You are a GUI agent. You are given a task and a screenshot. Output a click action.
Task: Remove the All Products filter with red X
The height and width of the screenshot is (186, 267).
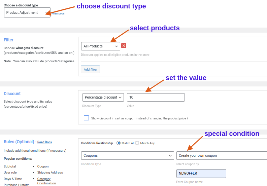(124, 46)
